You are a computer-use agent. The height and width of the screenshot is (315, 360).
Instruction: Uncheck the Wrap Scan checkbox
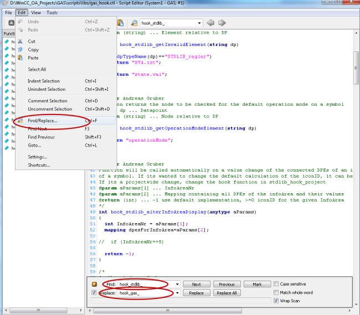pyautogui.click(x=276, y=301)
